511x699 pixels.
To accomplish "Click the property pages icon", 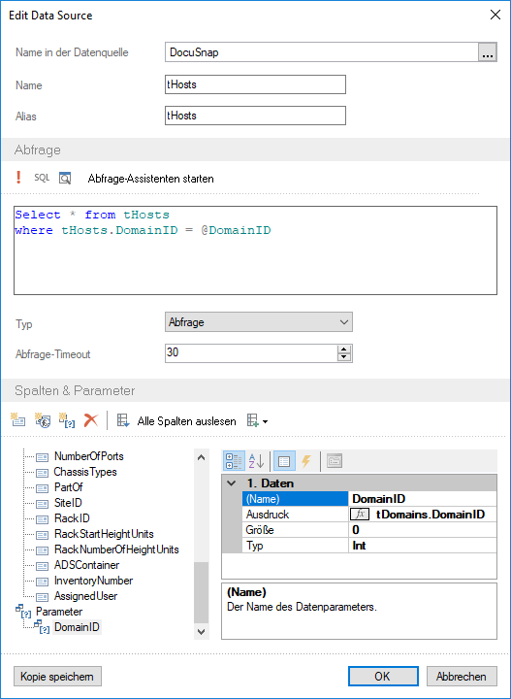I will (335, 461).
